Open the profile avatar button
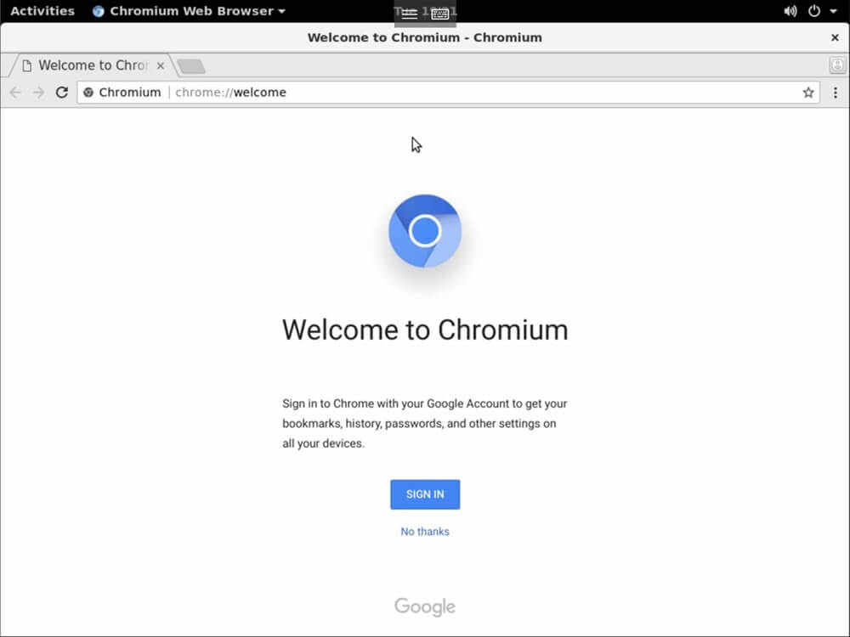Viewport: 850px width, 637px height. [x=837, y=65]
